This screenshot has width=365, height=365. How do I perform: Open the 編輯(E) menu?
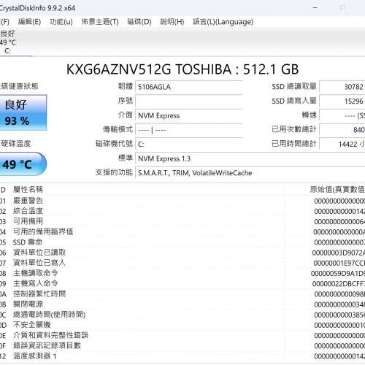pos(29,22)
